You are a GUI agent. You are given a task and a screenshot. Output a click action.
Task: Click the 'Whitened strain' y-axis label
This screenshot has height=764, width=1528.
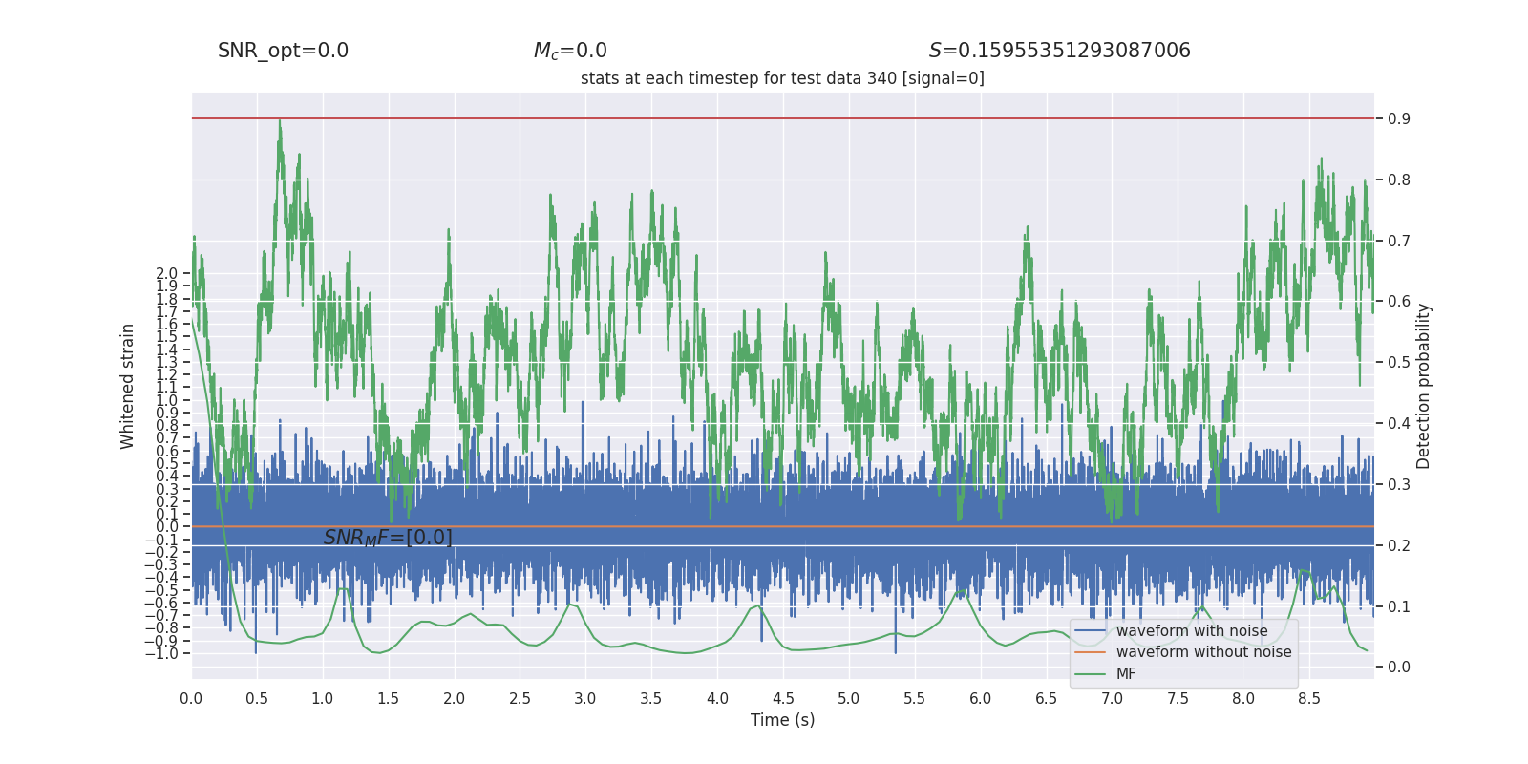tap(128, 386)
